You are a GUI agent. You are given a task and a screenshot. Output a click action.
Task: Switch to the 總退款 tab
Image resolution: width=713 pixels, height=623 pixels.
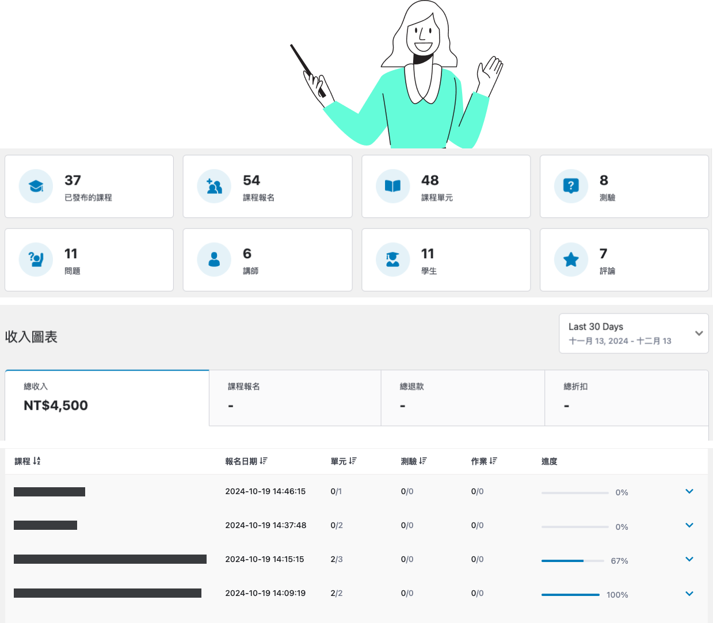(x=463, y=398)
